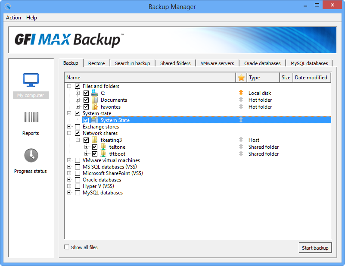Viewport: 345px width, 266px height.
Task: Click the star column header icon
Action: pos(241,78)
